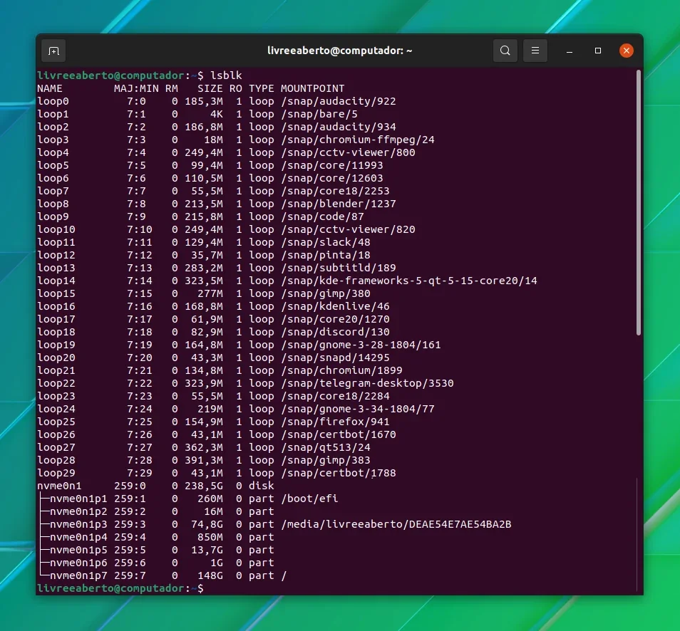Click /snap/cctv-viewer/800 path
Screen dimensions: 680x631
[x=349, y=152]
